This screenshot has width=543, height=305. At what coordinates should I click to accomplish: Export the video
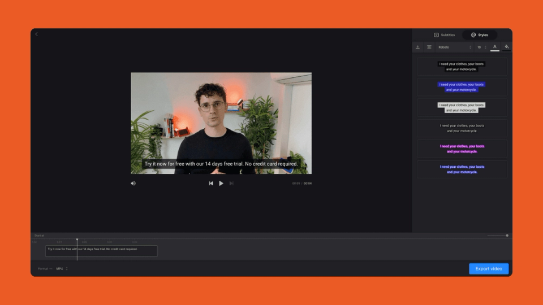tap(489, 269)
